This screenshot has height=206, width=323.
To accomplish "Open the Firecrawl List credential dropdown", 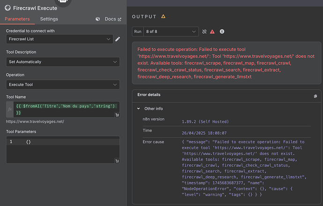I will pyautogui.click(x=59, y=39).
